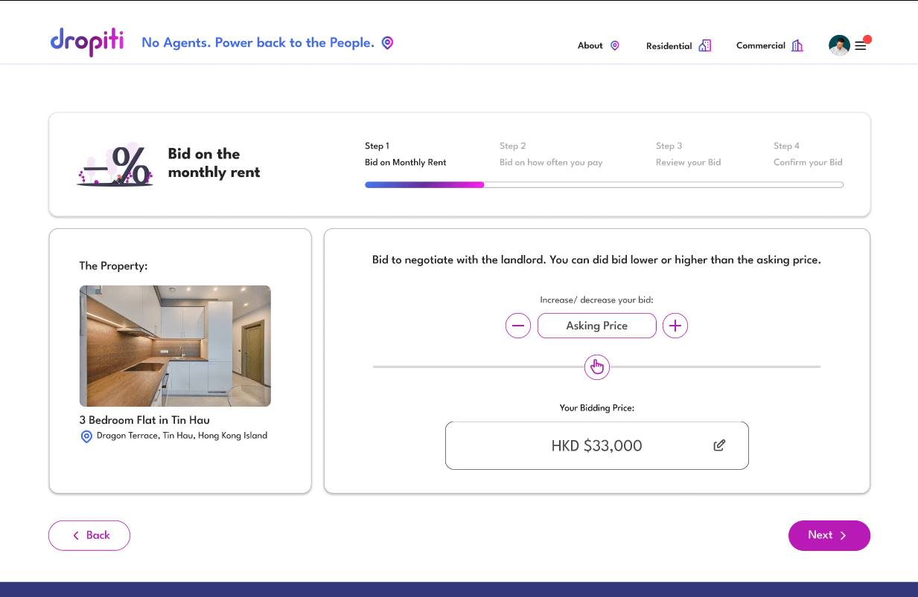Click the location pin beside the tagline

[x=387, y=43]
